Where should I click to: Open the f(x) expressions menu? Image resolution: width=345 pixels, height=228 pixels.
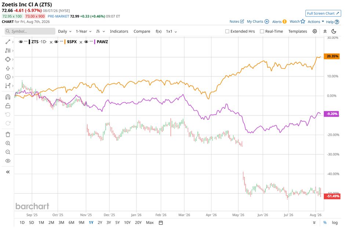click(x=159, y=31)
